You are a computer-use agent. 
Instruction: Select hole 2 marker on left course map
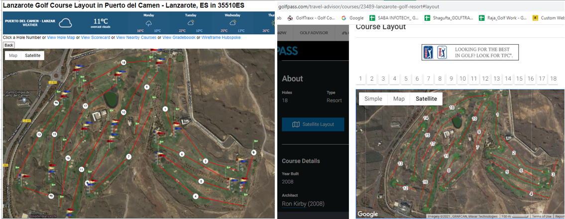[206, 161]
